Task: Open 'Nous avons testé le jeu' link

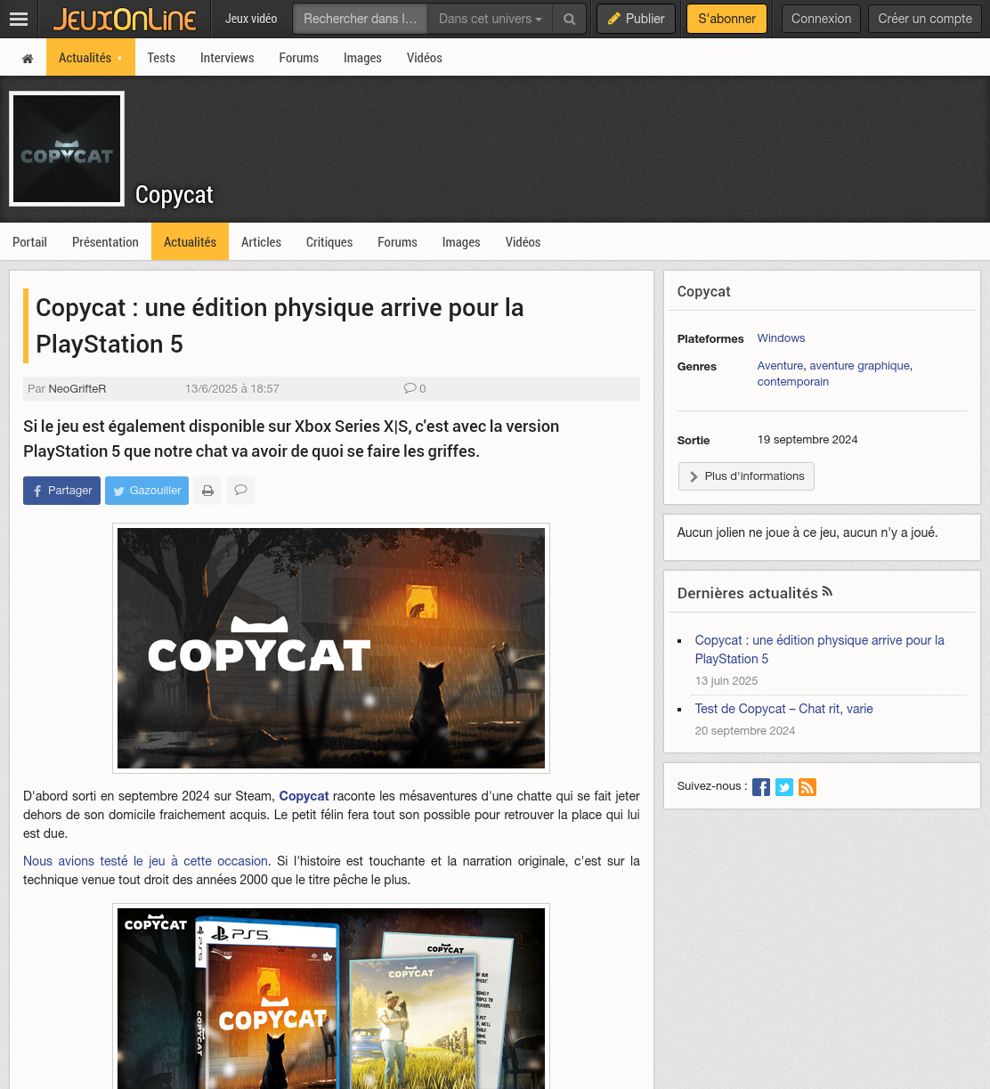Action: [x=146, y=861]
